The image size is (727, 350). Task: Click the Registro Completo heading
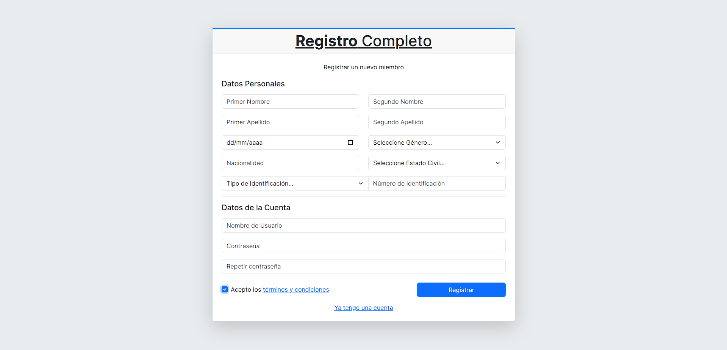363,41
